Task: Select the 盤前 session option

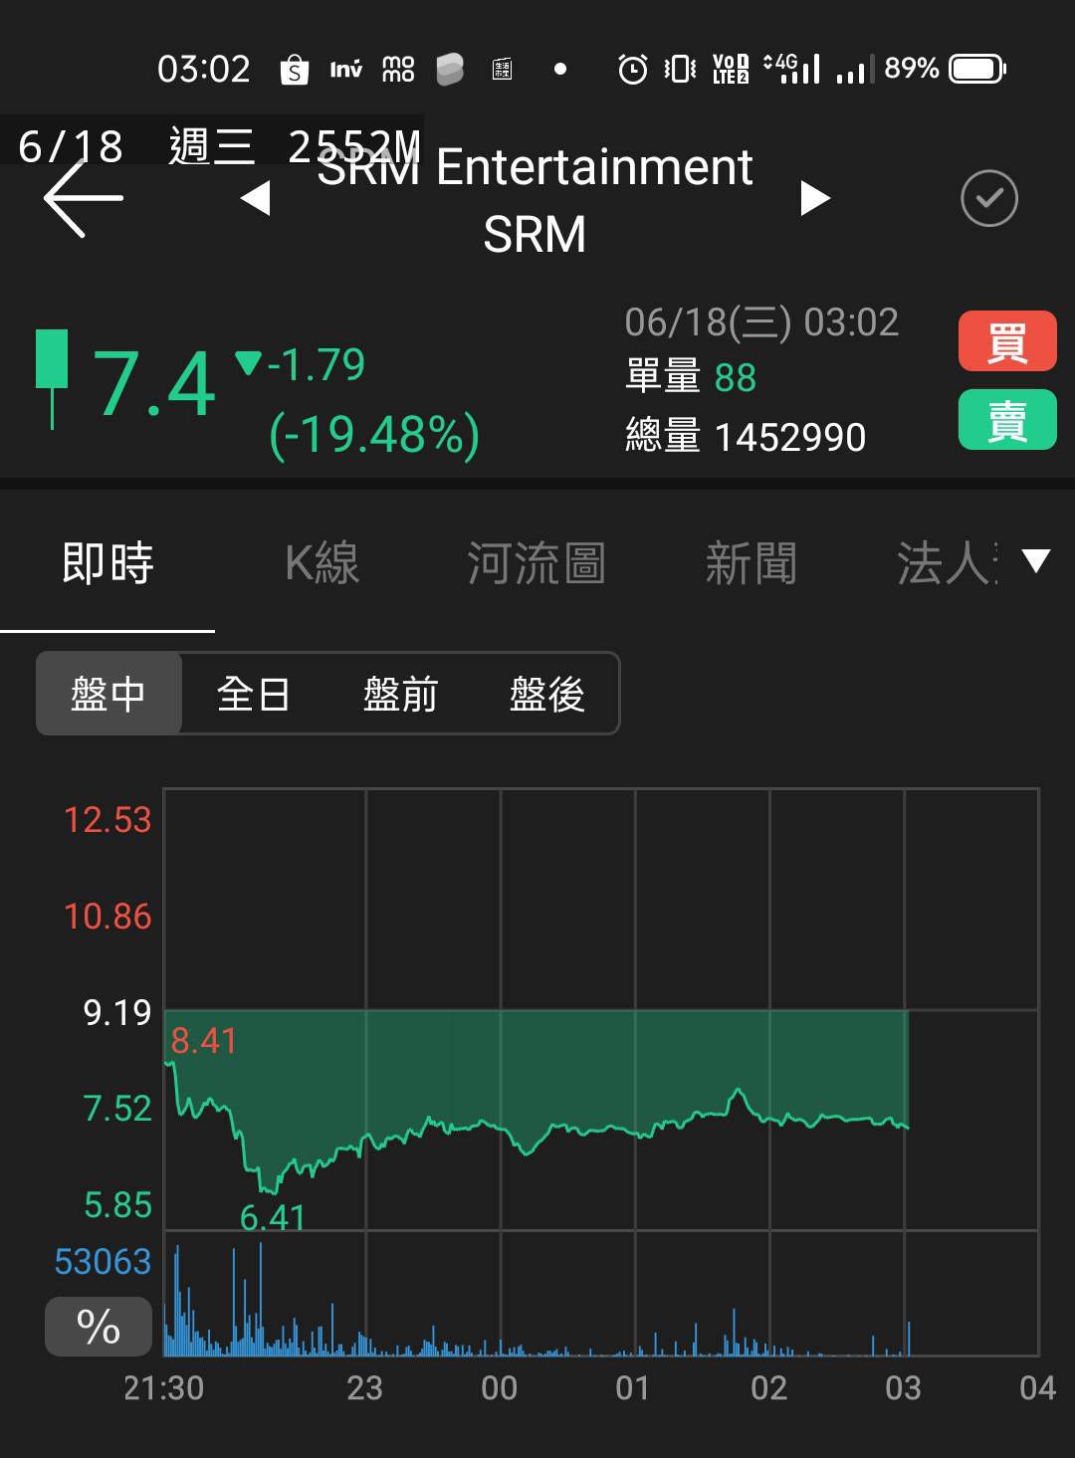Action: (x=400, y=694)
